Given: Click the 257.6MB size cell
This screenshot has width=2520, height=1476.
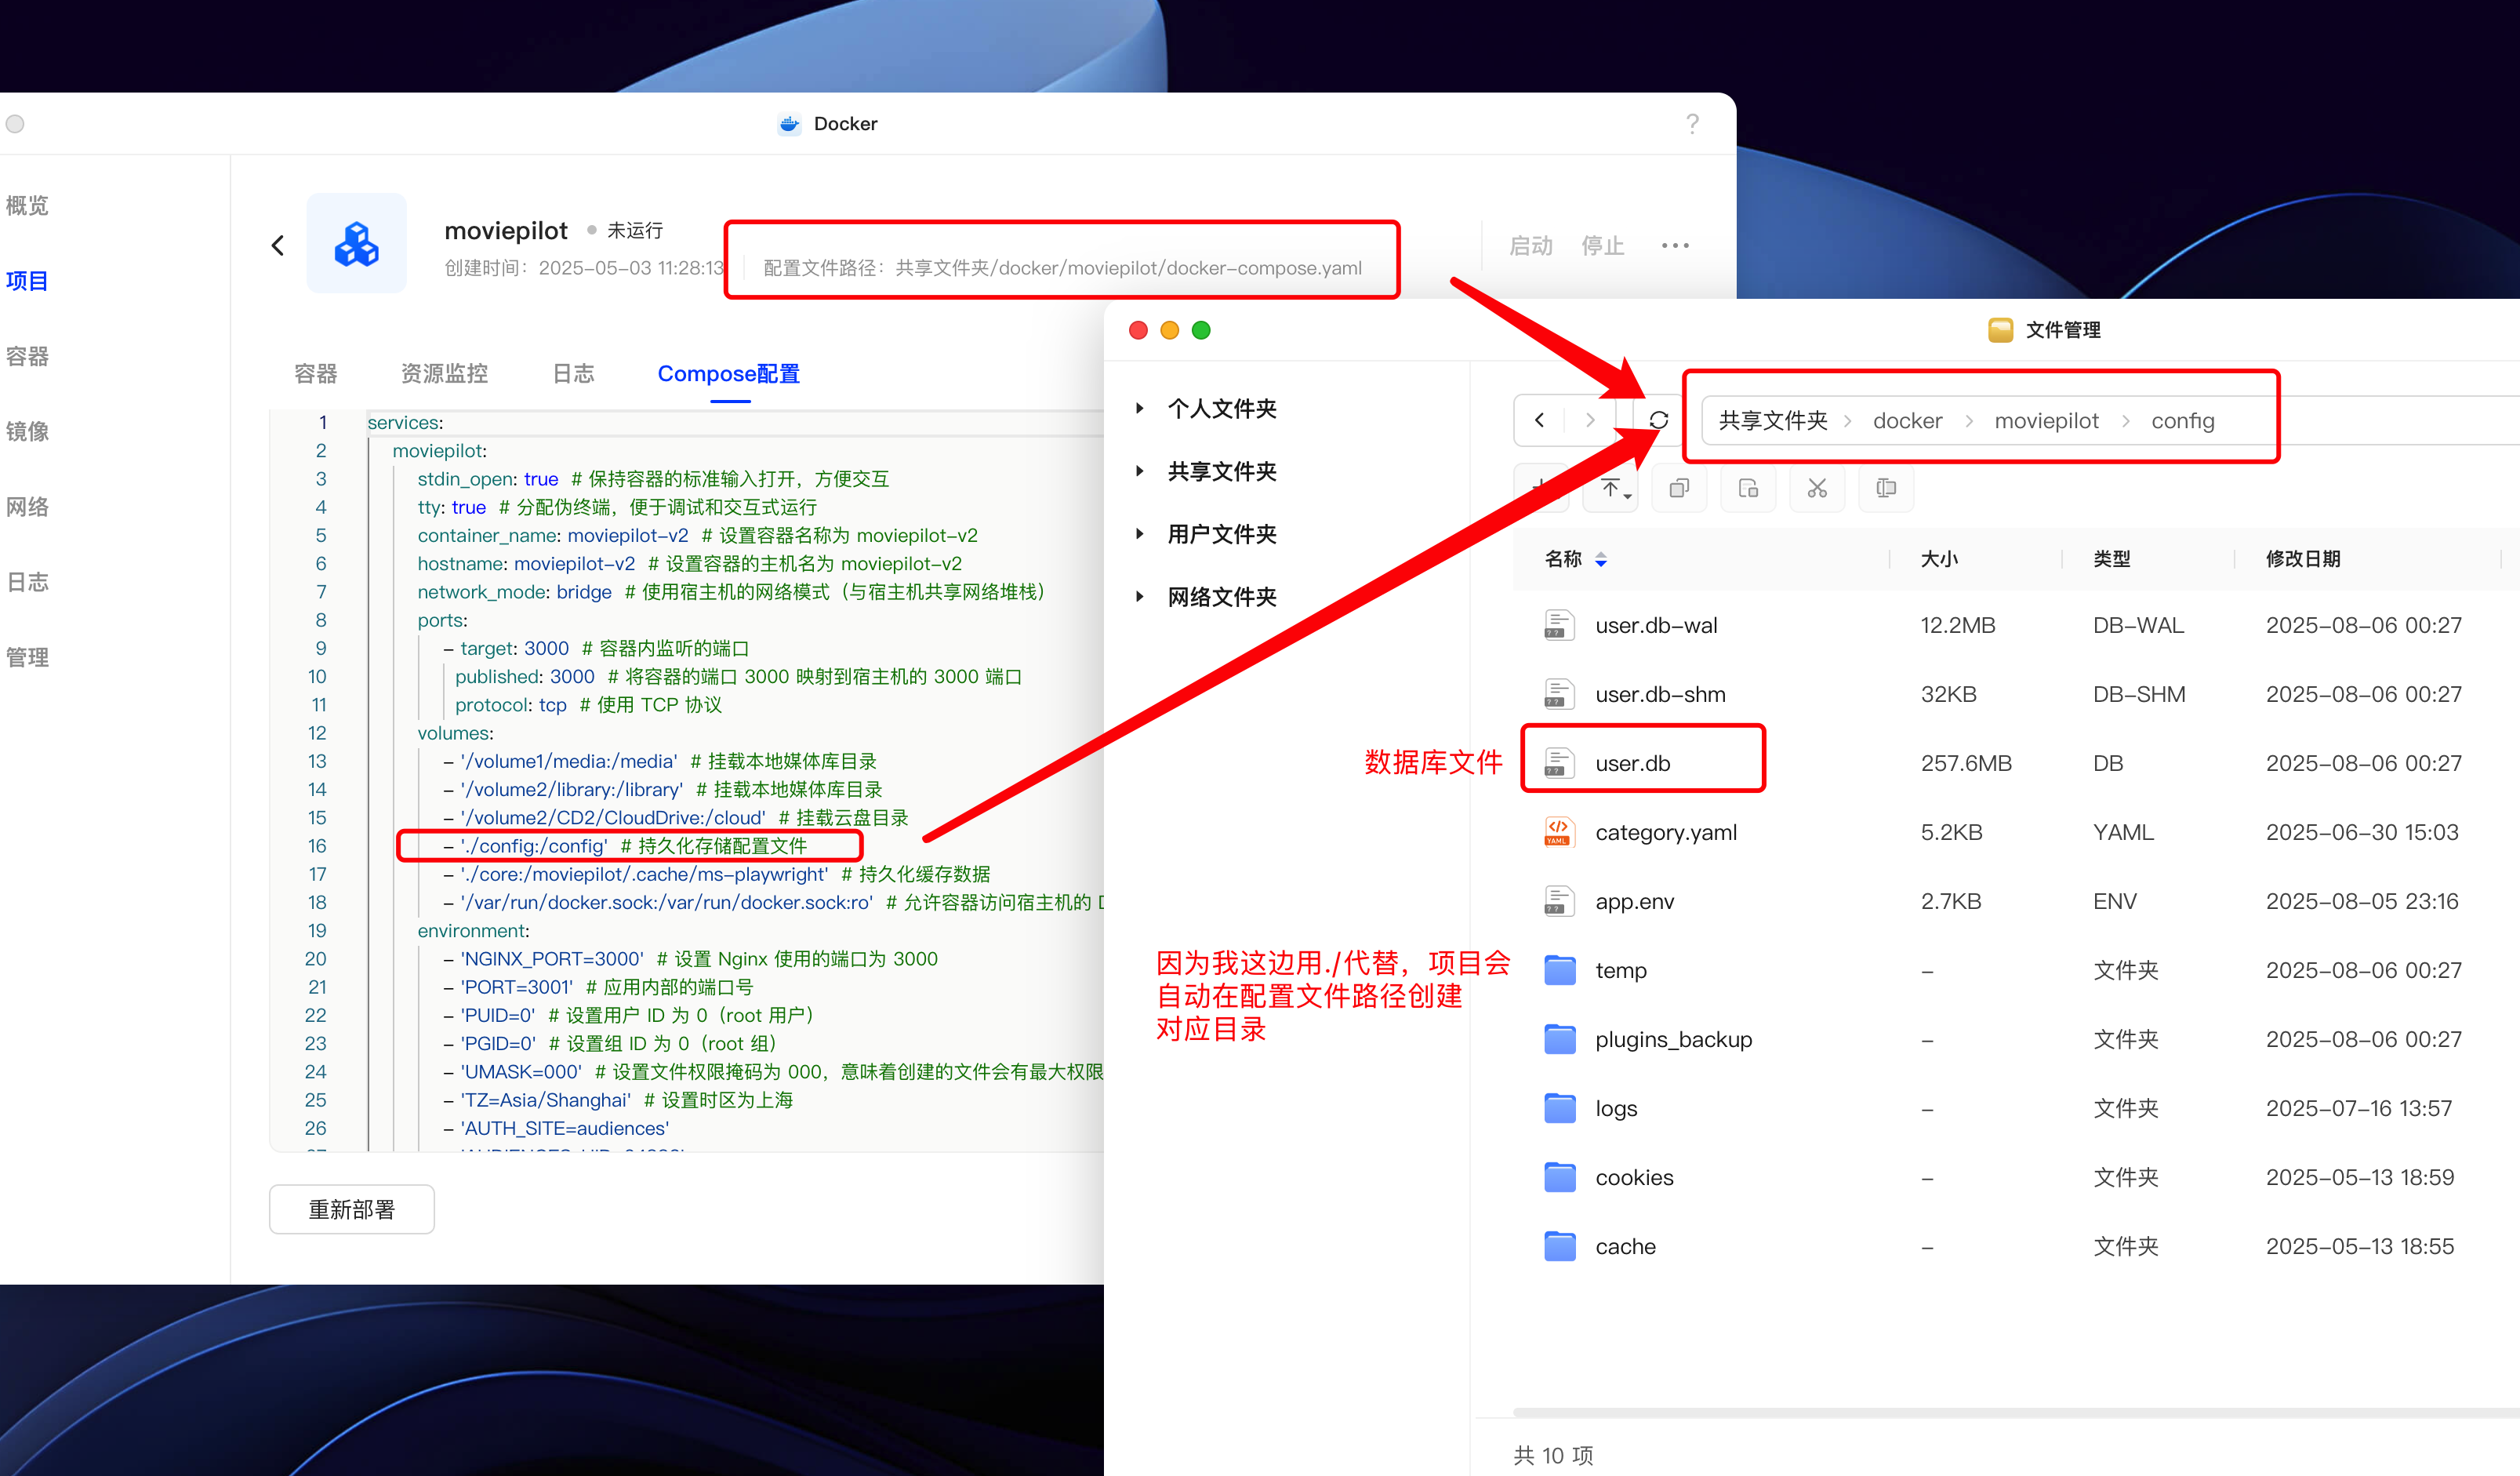Looking at the screenshot, I should tap(1966, 763).
